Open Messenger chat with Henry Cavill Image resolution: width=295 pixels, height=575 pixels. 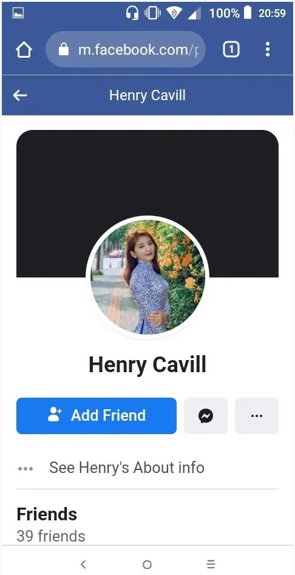206,416
